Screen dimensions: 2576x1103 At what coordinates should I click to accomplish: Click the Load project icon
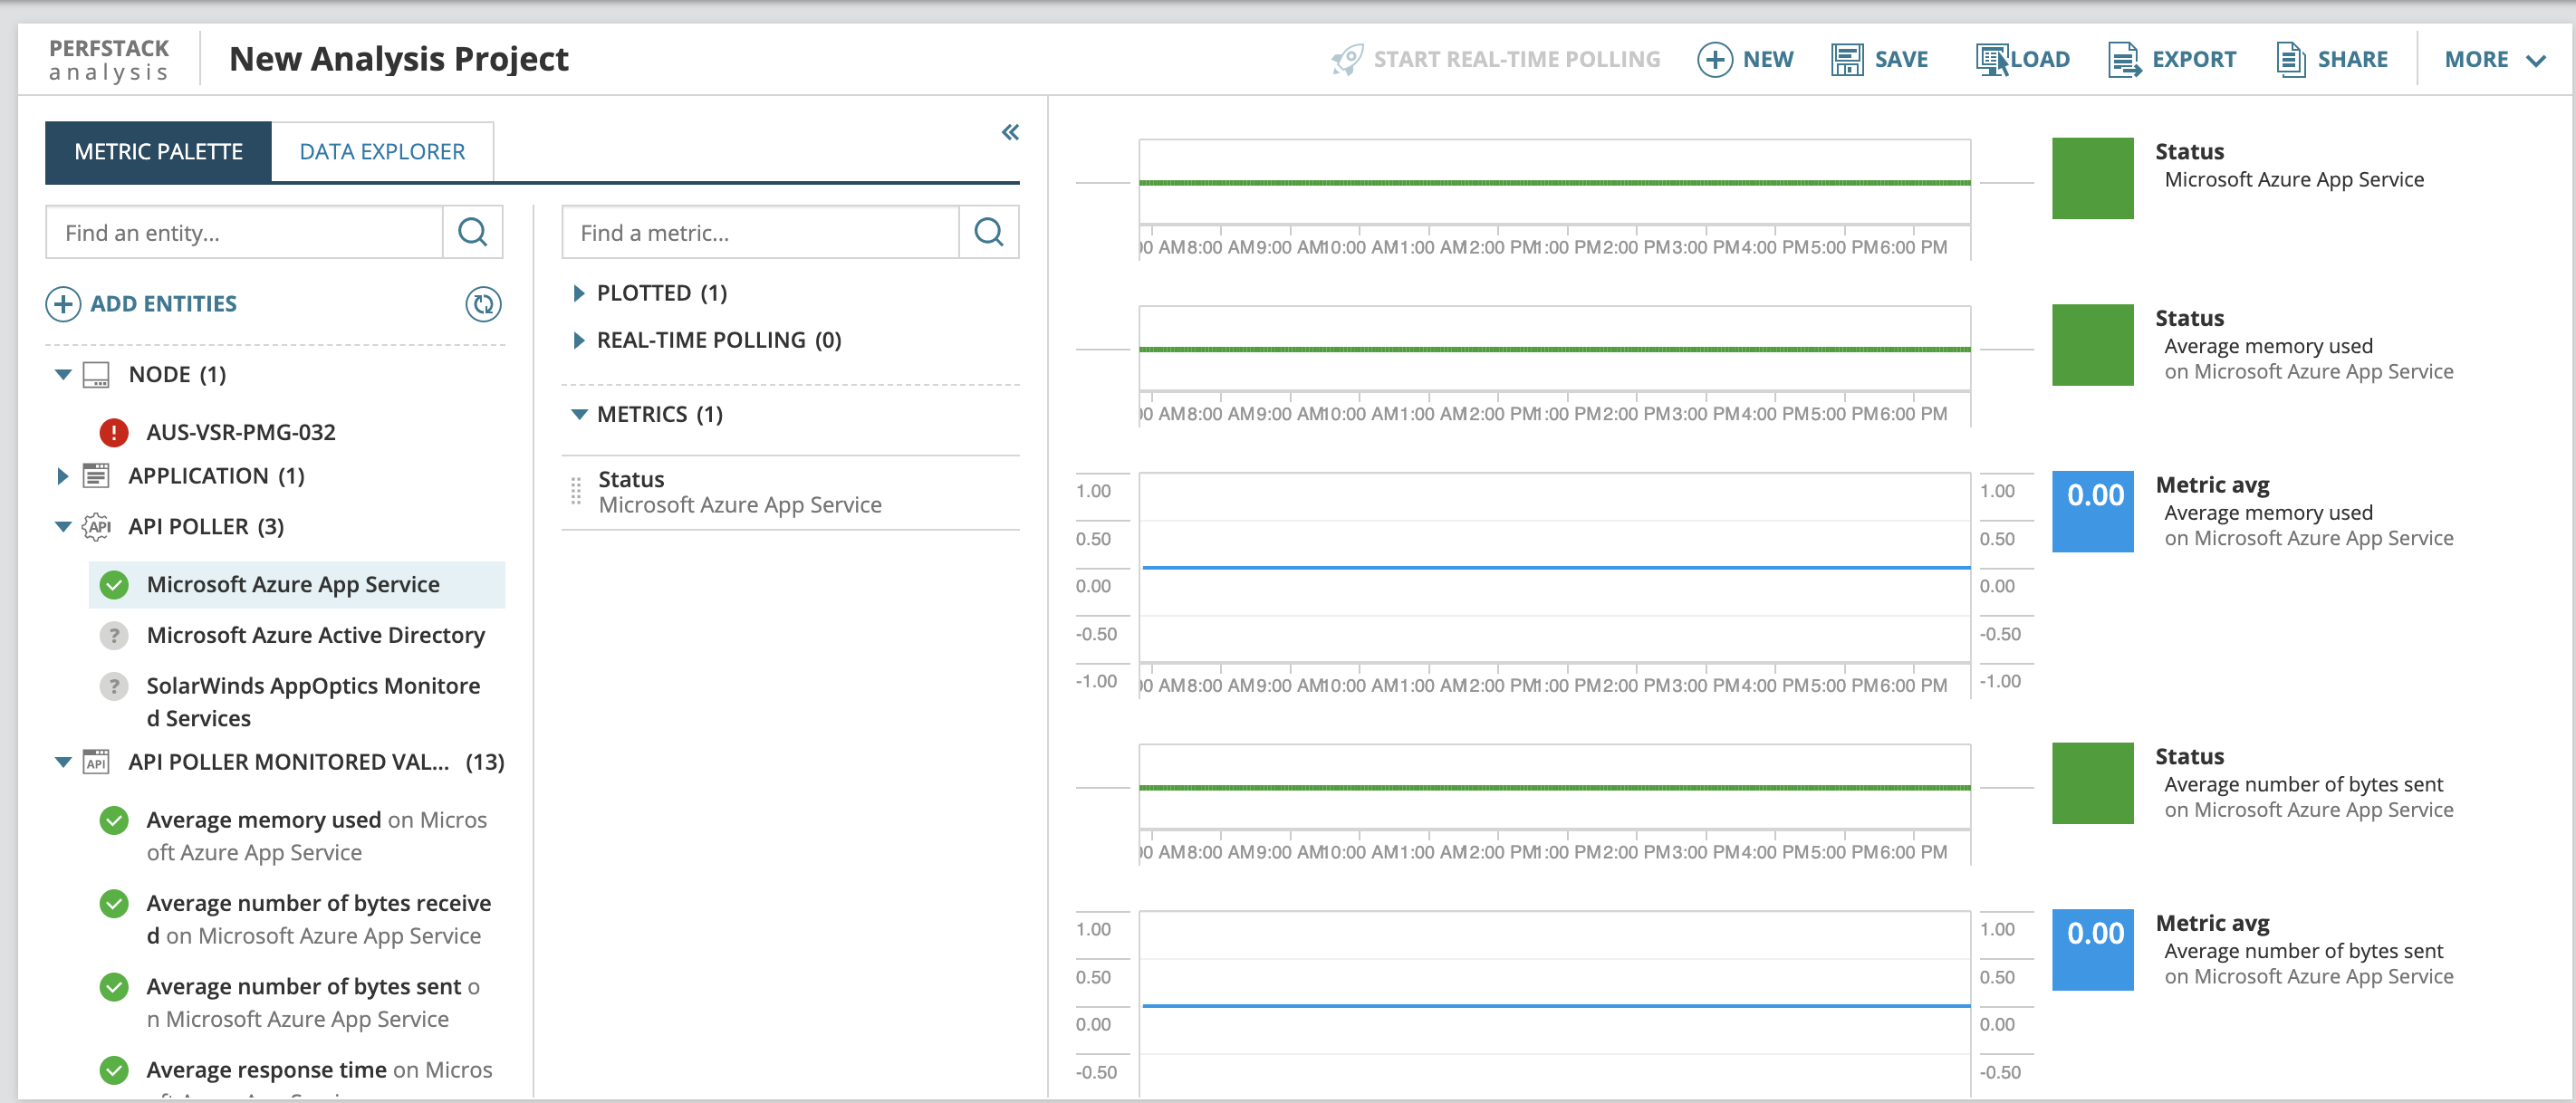point(1991,59)
